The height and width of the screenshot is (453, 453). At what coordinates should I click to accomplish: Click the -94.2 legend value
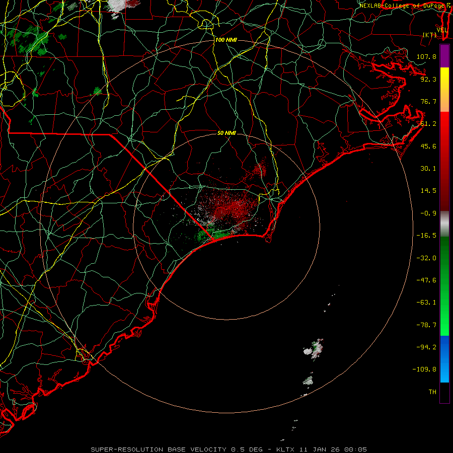(426, 347)
